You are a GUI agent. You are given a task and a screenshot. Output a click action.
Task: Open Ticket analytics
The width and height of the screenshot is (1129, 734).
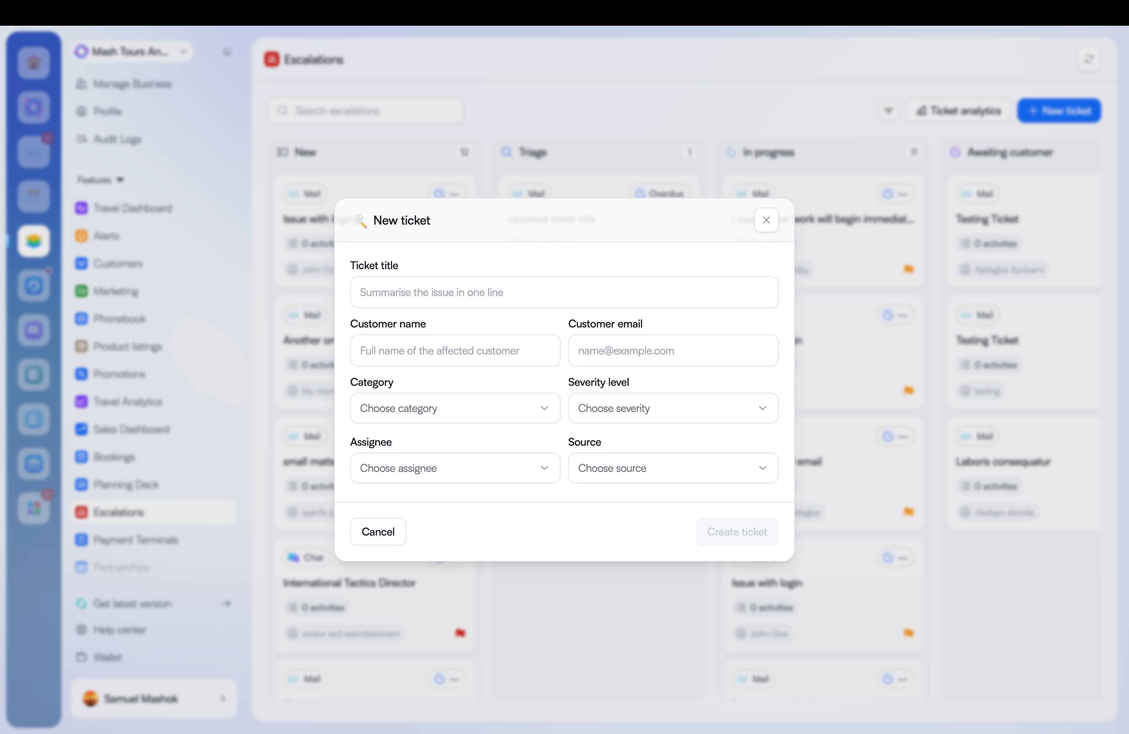click(x=959, y=111)
